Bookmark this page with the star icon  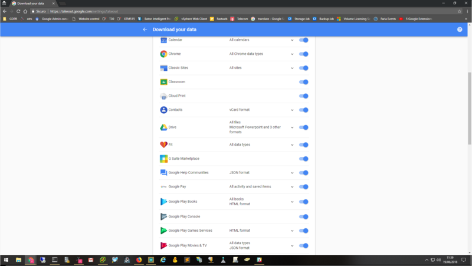(x=460, y=11)
